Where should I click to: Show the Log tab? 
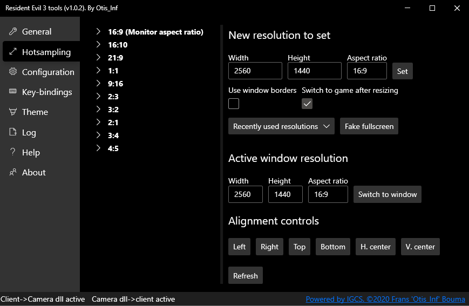[x=41, y=132]
